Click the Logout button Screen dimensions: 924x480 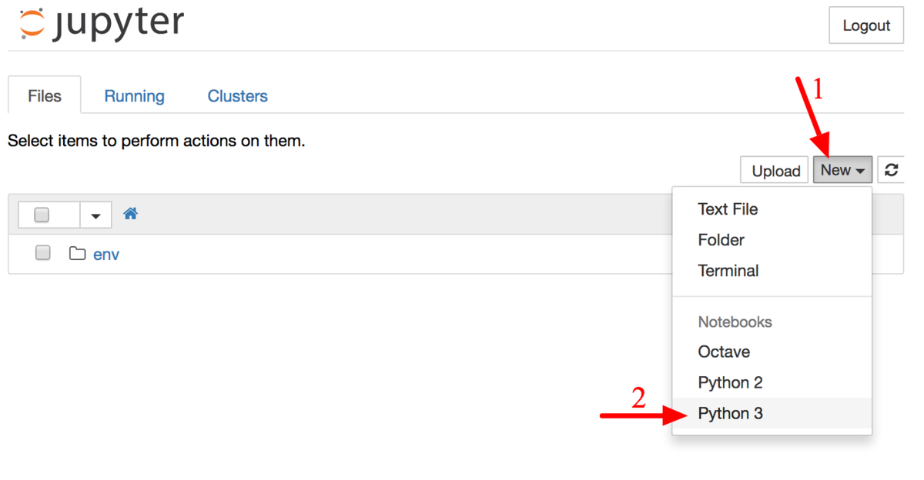click(865, 25)
